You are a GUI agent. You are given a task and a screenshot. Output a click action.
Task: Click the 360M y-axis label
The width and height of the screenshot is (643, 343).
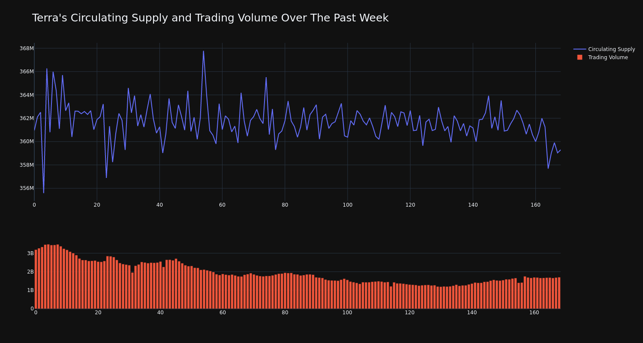click(x=27, y=141)
